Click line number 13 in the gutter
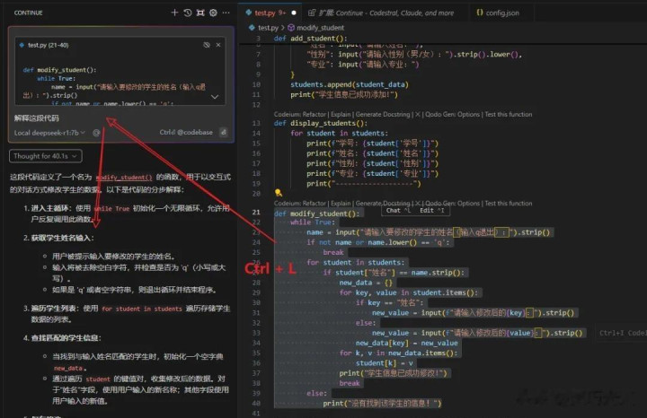Screen dimensions: 647x418 [x=256, y=123]
